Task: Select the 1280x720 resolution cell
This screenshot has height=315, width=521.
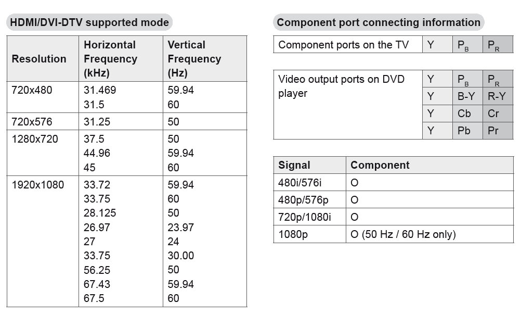Action: click(35, 139)
